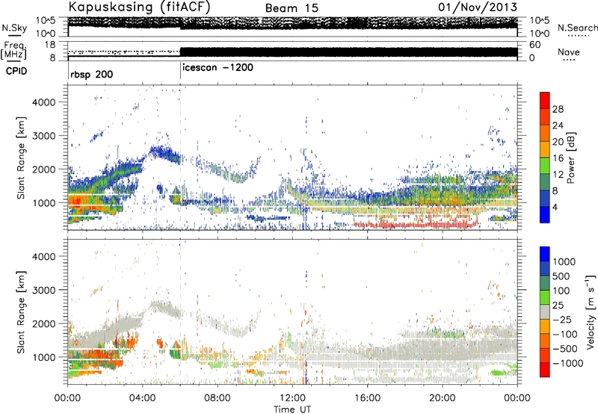This screenshot has height=414, width=598.
Task: Click the '12:00' time axis label
Action: click(292, 398)
